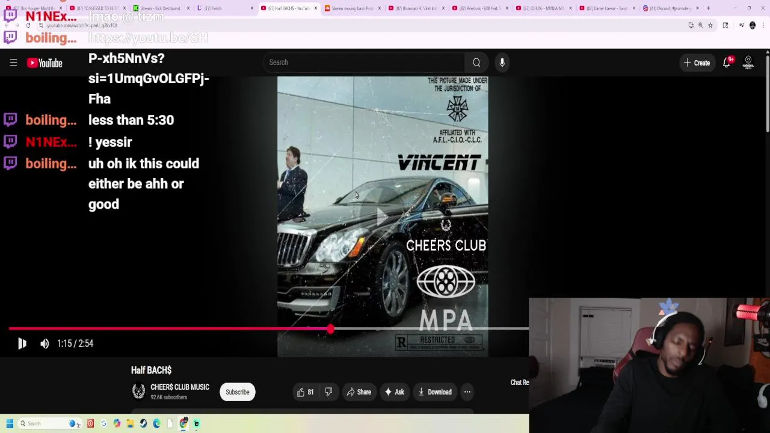Start voice search with microphone icon
Screen dimensions: 770x433
point(502,63)
